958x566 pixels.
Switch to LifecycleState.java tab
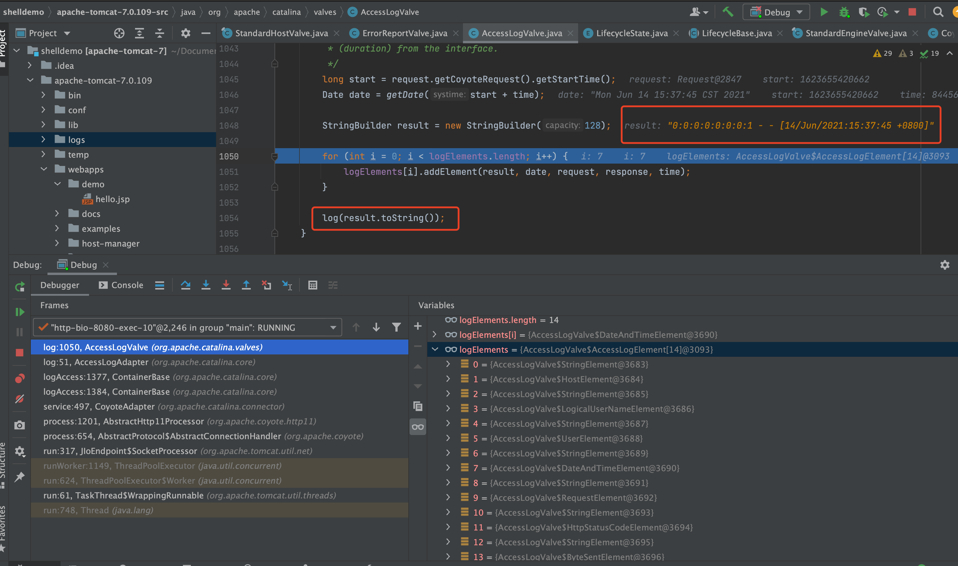(x=632, y=33)
